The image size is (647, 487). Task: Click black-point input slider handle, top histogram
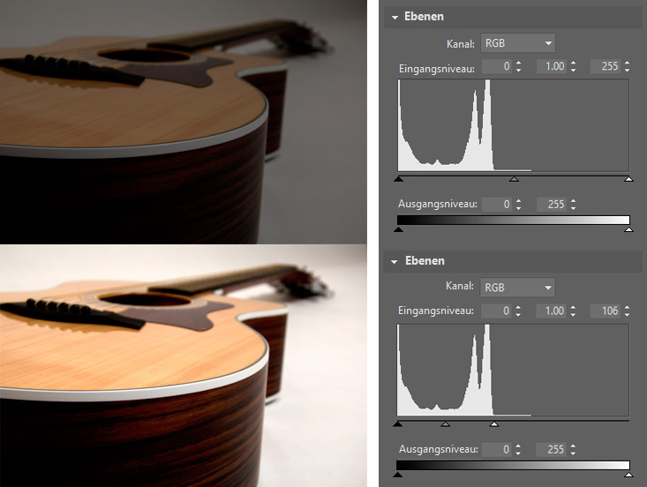point(399,179)
